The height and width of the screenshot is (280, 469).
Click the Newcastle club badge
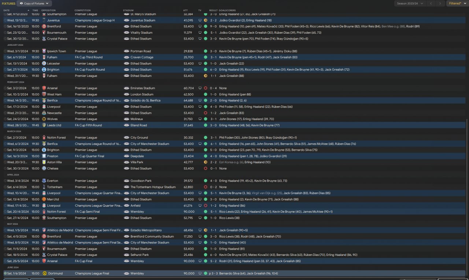(x=44, y=113)
